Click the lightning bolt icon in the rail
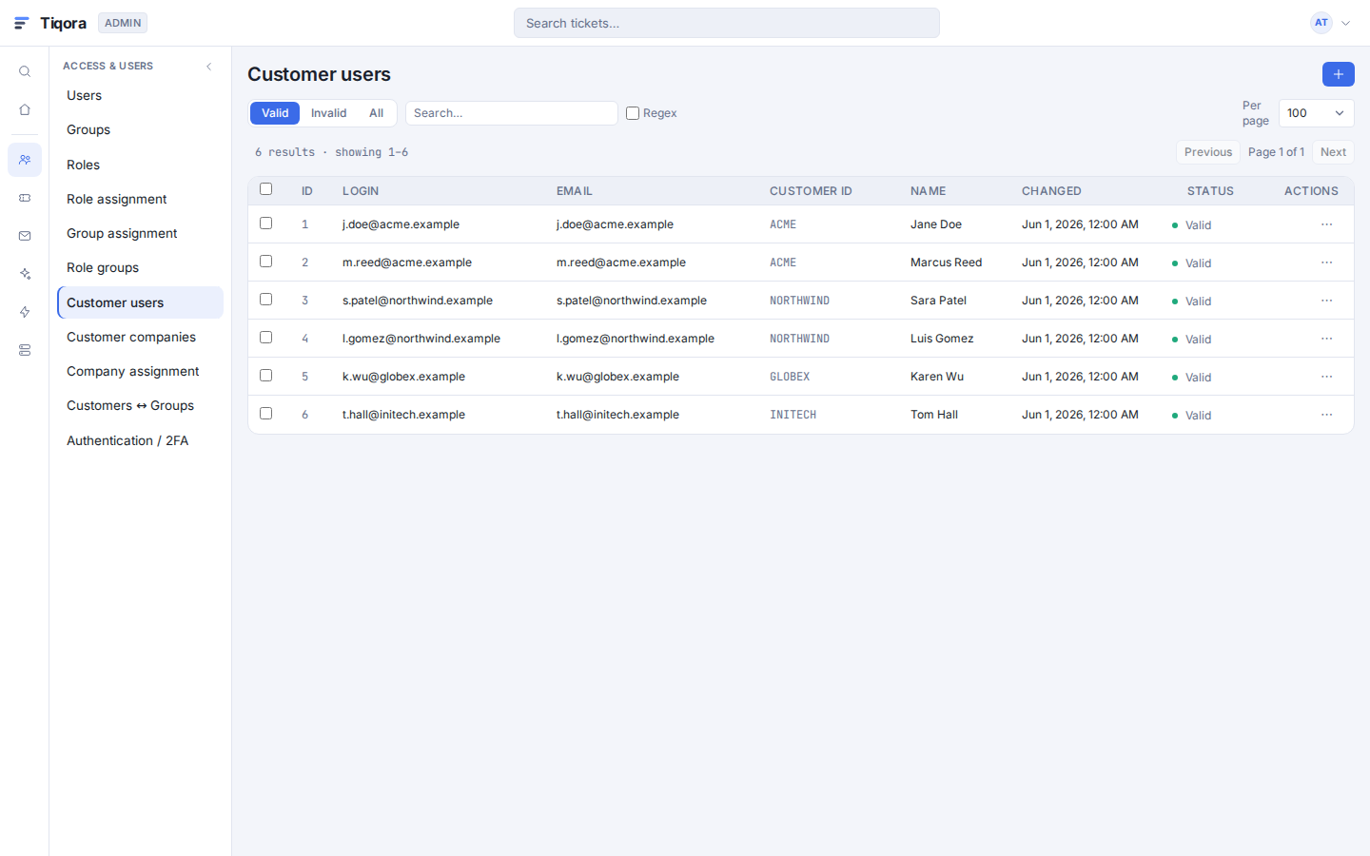The width and height of the screenshot is (1370, 856). pyautogui.click(x=25, y=312)
